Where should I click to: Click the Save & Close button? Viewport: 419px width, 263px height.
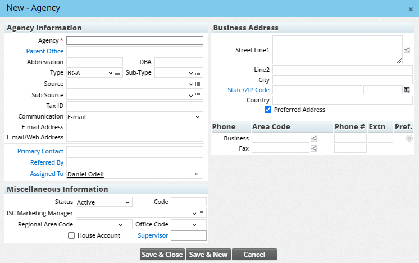coord(162,255)
